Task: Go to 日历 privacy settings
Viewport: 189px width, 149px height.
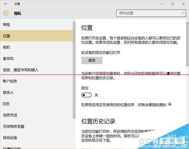Action: click(36, 104)
